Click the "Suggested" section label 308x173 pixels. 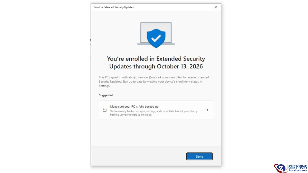106,95
